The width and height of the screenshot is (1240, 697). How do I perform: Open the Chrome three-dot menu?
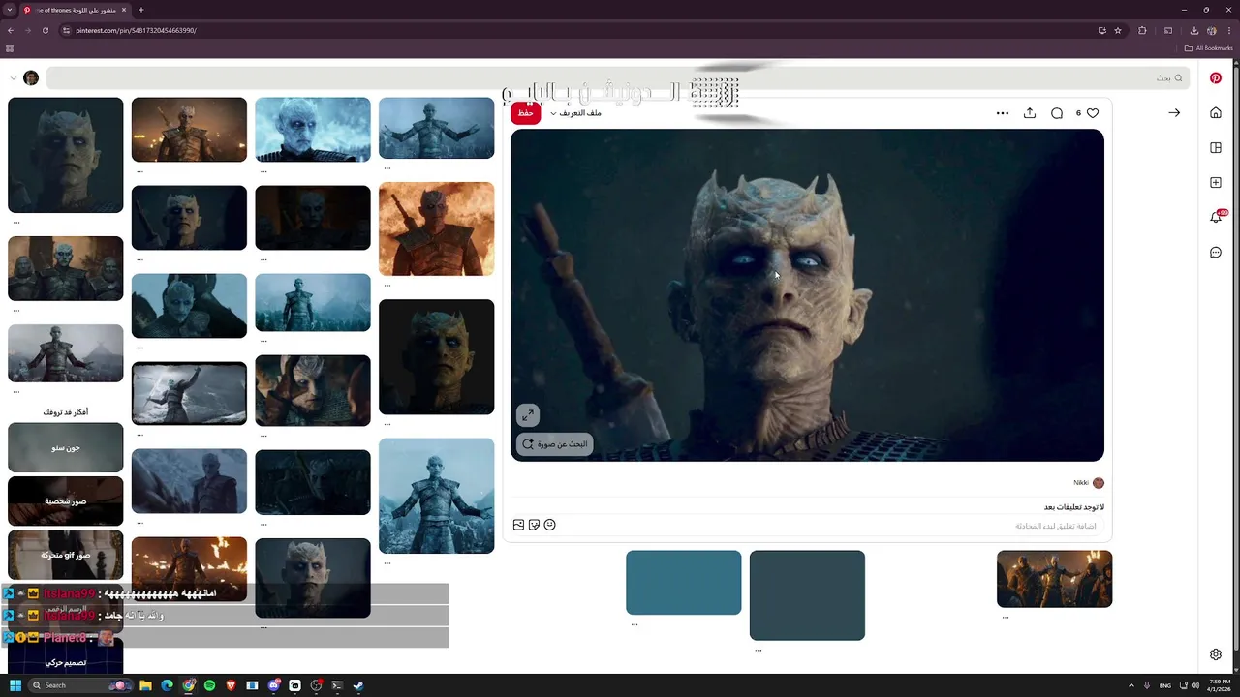pos(1229,30)
